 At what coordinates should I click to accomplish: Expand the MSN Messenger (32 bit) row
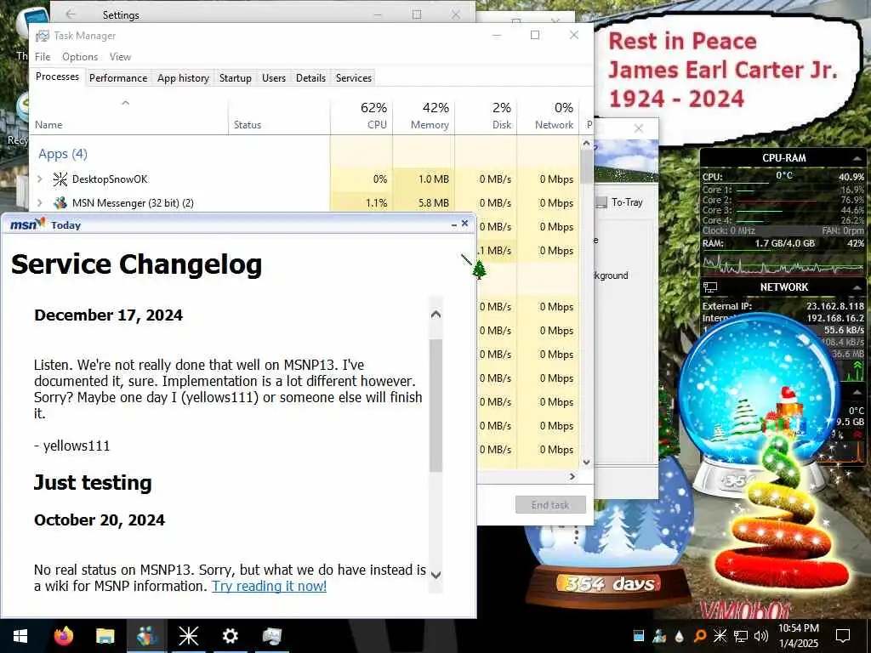40,202
